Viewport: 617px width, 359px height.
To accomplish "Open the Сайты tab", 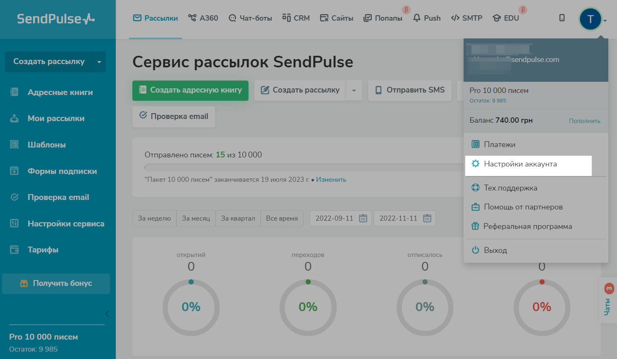I will [337, 18].
